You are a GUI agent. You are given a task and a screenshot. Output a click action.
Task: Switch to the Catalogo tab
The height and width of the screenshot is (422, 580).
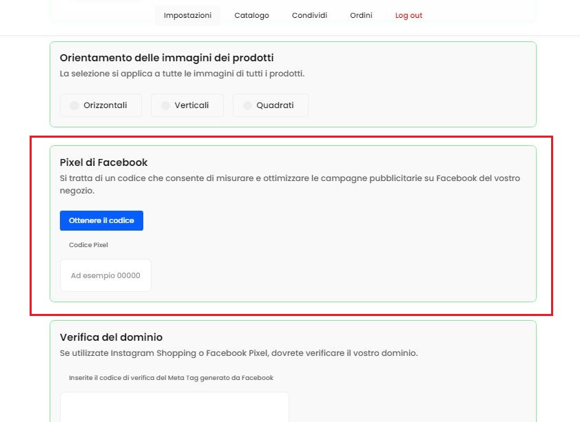pos(251,15)
